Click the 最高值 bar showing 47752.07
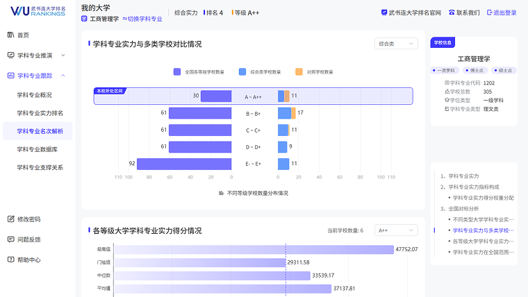 [x=254, y=249]
